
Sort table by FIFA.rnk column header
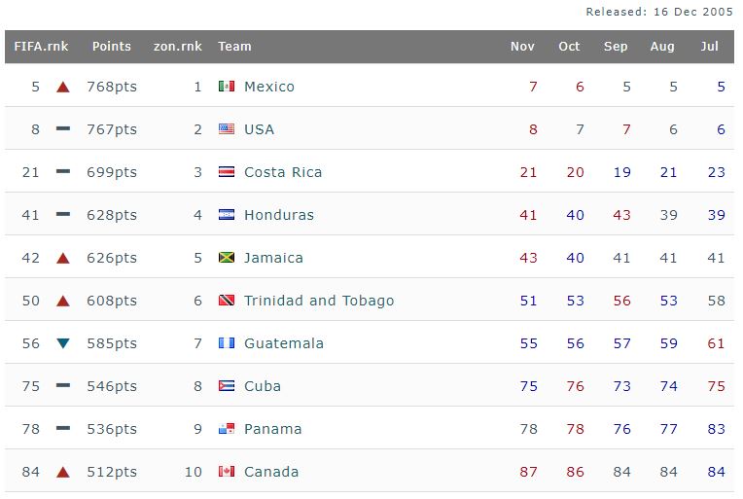tap(41, 46)
